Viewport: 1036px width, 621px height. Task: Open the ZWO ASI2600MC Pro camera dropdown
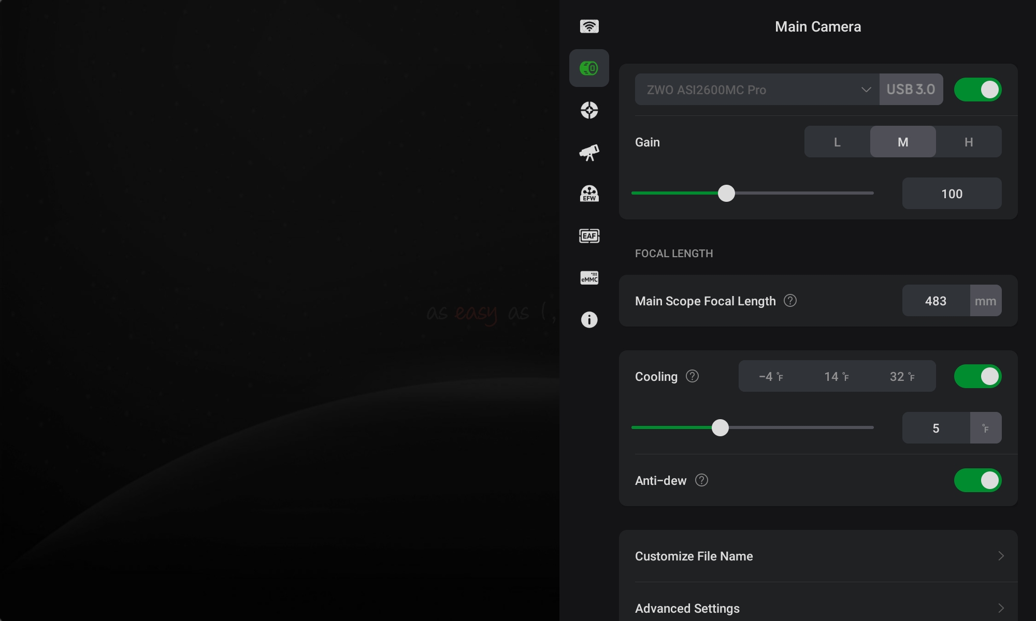pos(757,90)
